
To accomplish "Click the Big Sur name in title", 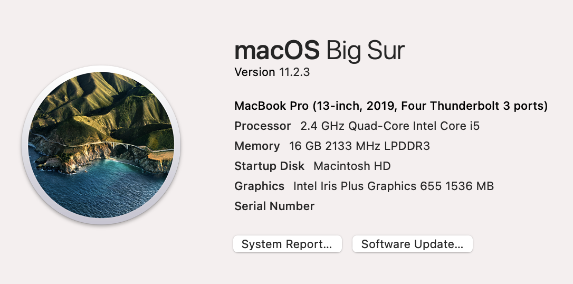I will pos(366,51).
